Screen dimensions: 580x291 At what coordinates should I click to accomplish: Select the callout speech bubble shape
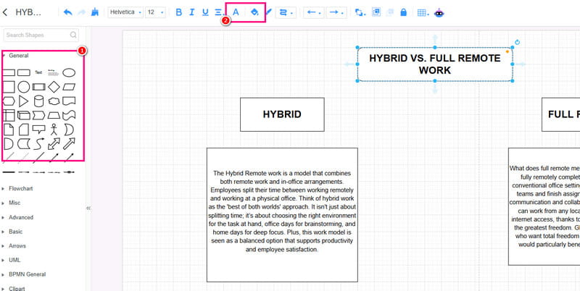click(38, 130)
